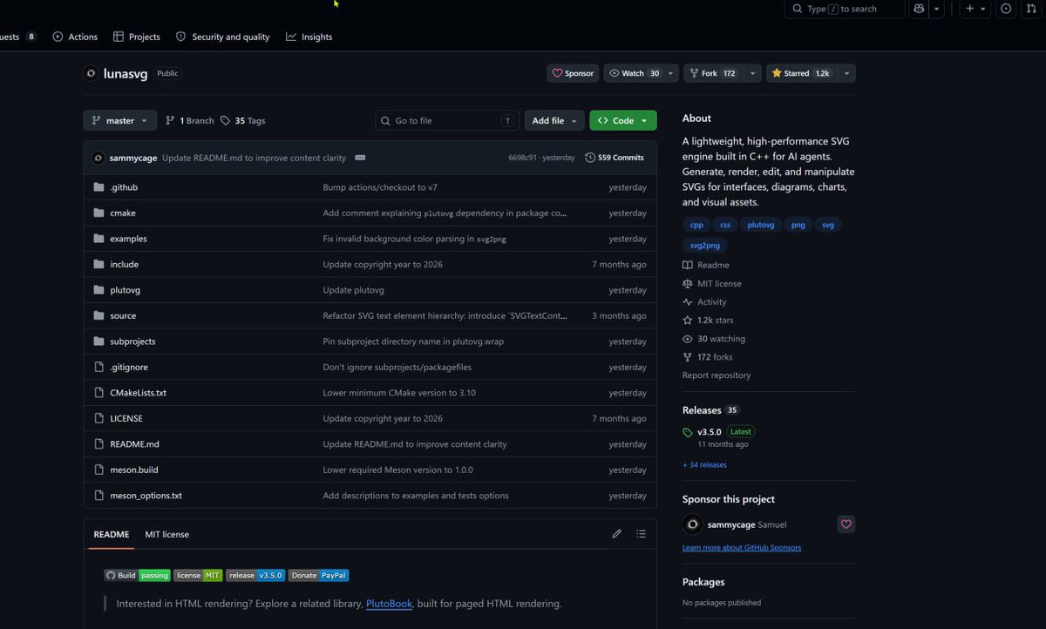Click the meson_options.txt file icon
The image size is (1046, 629).
(98, 496)
